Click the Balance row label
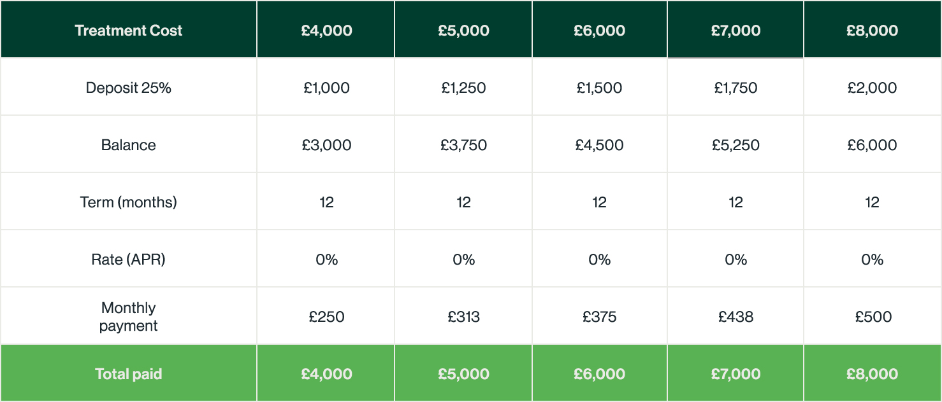 click(x=128, y=144)
